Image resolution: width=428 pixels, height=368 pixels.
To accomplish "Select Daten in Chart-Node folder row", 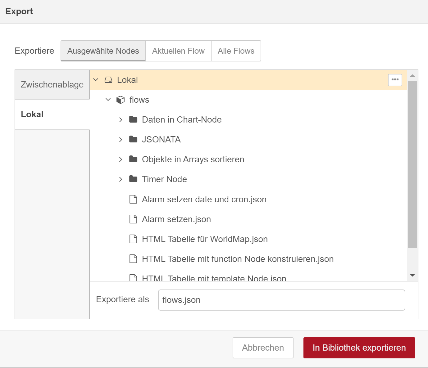I will pyautogui.click(x=248, y=120).
